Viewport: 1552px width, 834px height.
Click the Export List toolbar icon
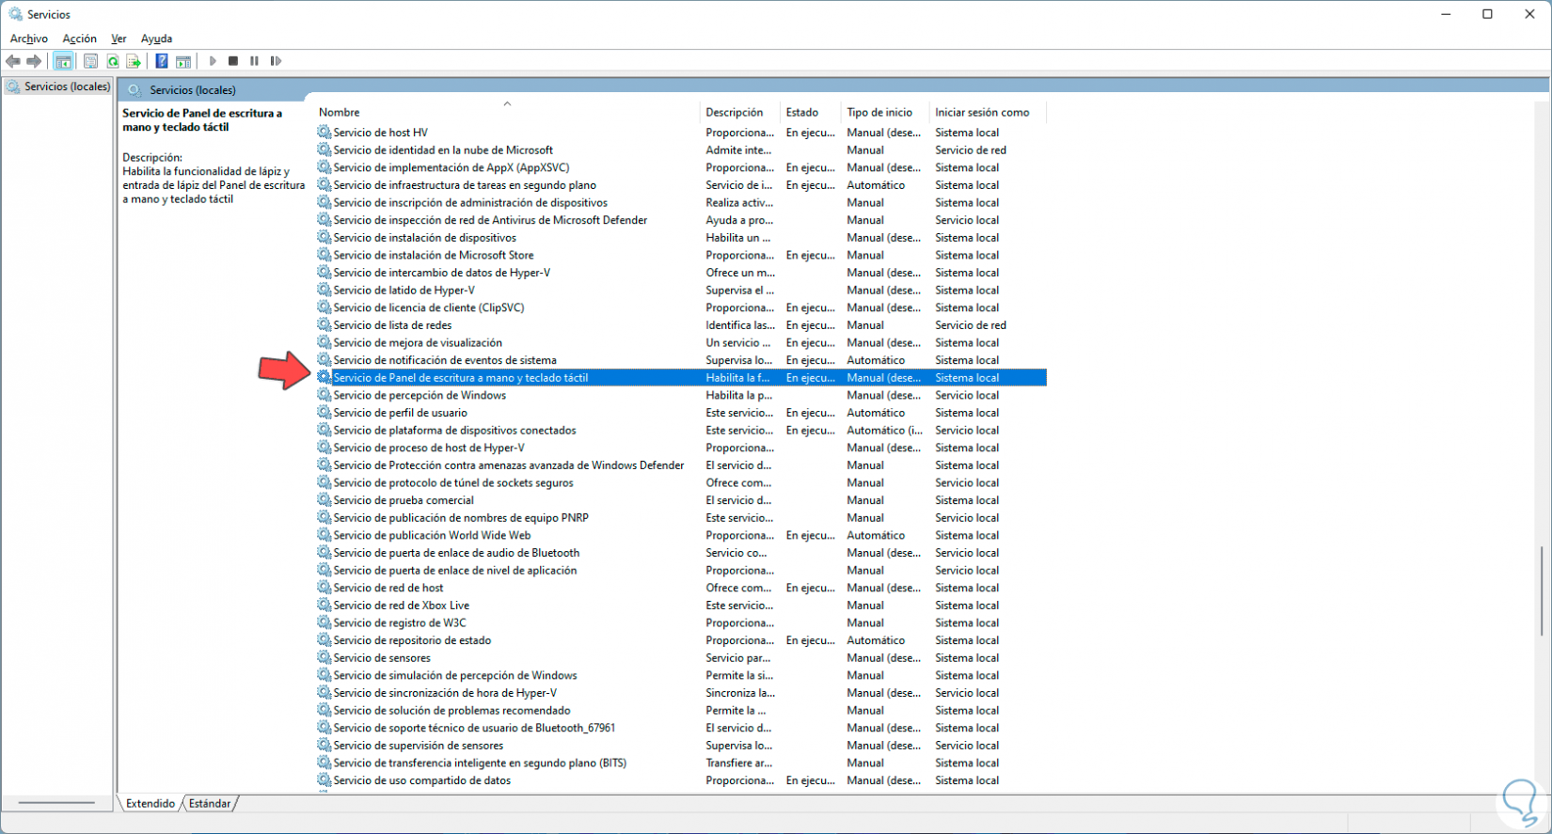(134, 61)
